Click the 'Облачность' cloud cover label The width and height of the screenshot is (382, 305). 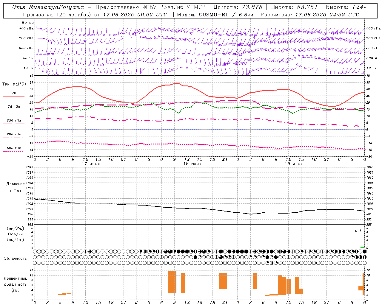pyautogui.click(x=15, y=259)
